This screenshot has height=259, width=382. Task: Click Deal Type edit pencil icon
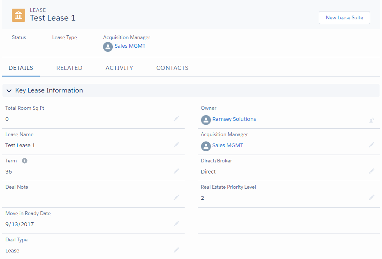(x=176, y=250)
